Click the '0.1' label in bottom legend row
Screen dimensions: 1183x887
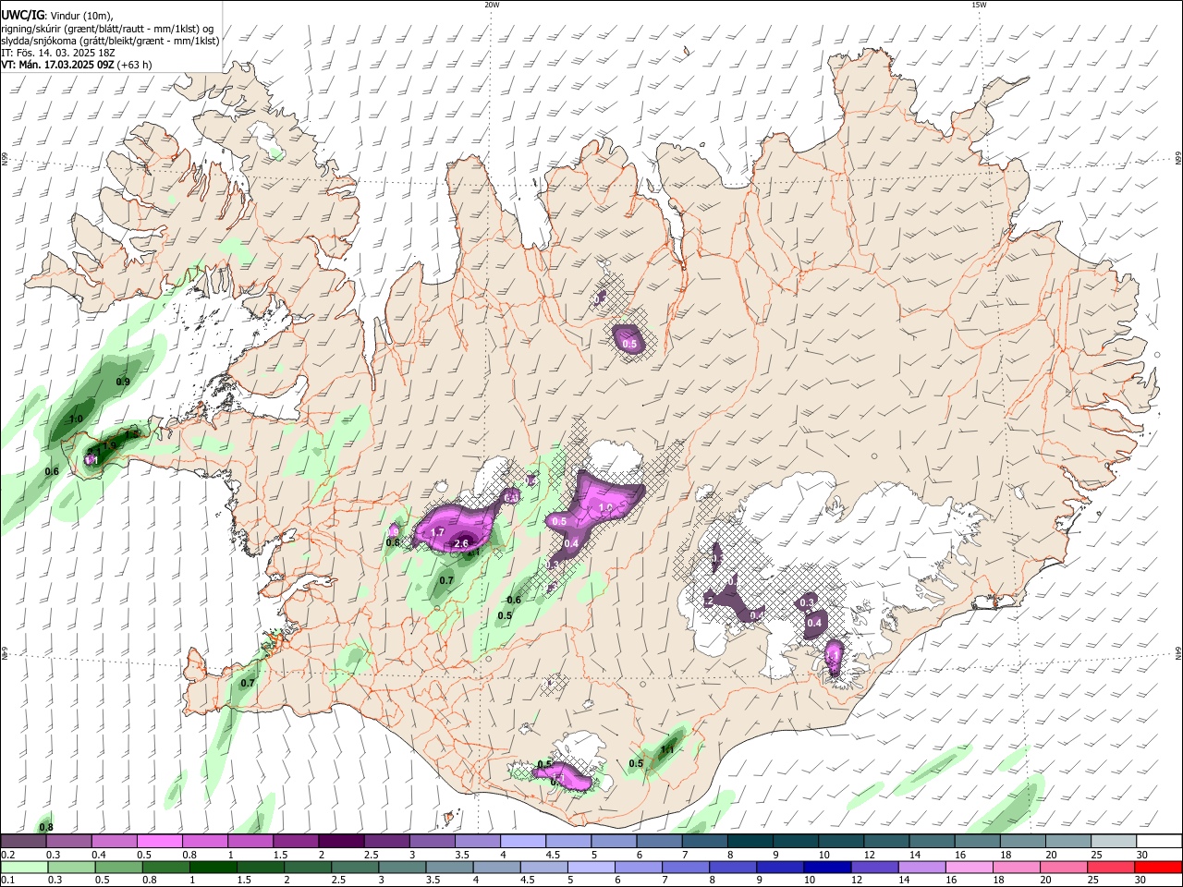(x=7, y=881)
